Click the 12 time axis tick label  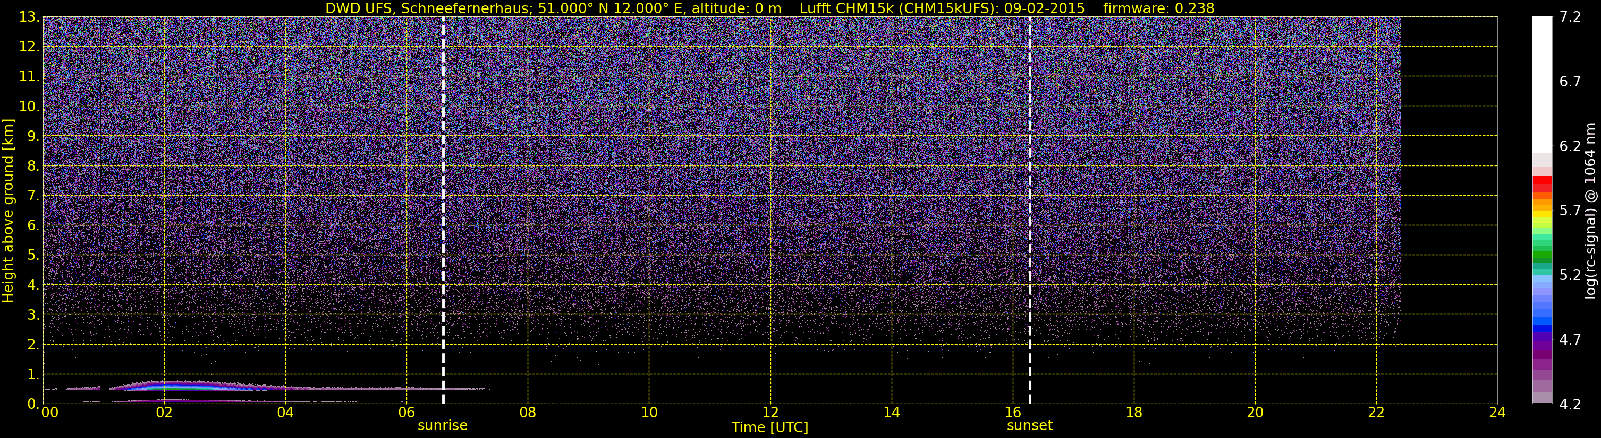click(770, 413)
